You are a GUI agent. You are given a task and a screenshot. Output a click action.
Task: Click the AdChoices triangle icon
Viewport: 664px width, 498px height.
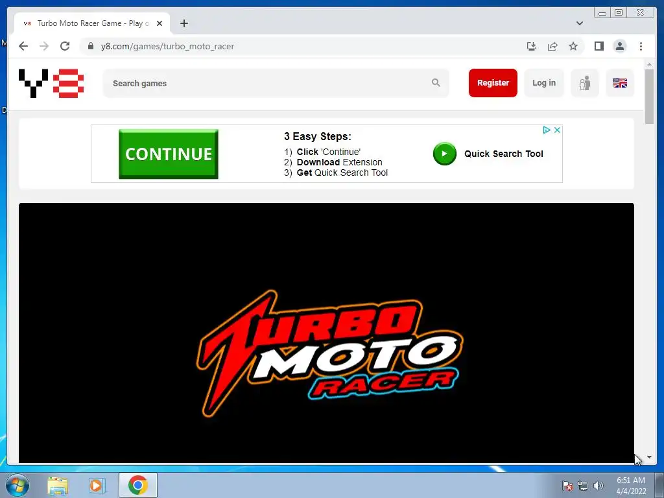click(x=547, y=130)
